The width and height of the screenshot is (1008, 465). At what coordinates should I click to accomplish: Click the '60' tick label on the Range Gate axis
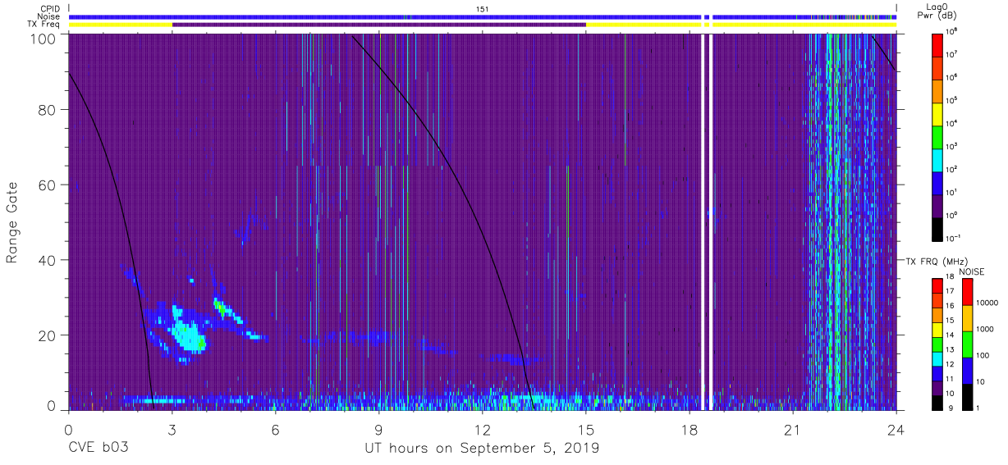click(x=47, y=185)
